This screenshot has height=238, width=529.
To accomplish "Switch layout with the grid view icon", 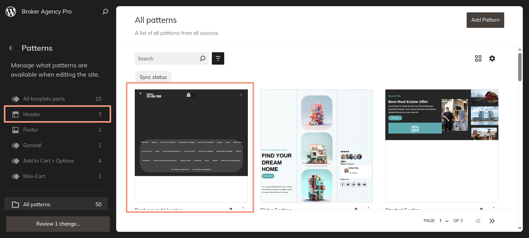I will click(478, 58).
